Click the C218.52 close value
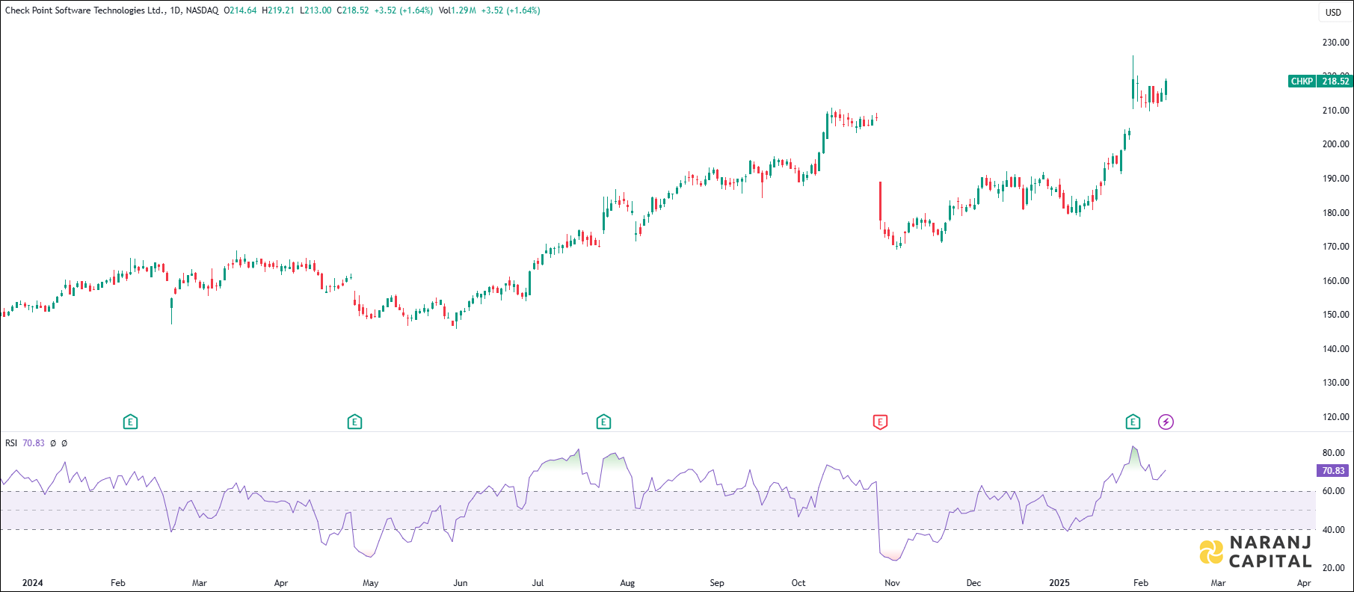The image size is (1354, 592). point(353,10)
